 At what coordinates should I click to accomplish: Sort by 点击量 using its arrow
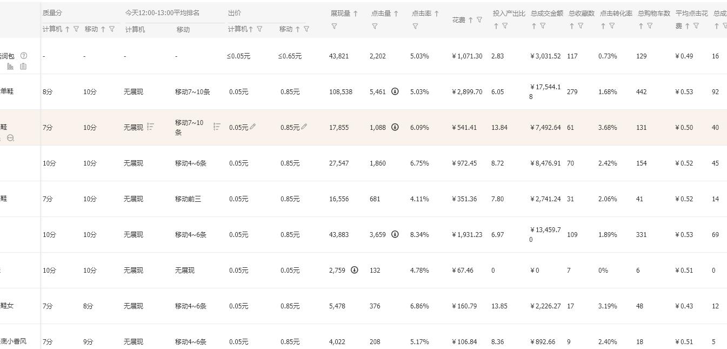point(396,14)
